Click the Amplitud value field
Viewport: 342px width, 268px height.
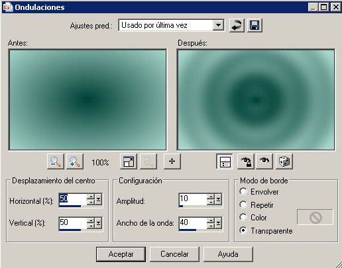tap(193, 199)
